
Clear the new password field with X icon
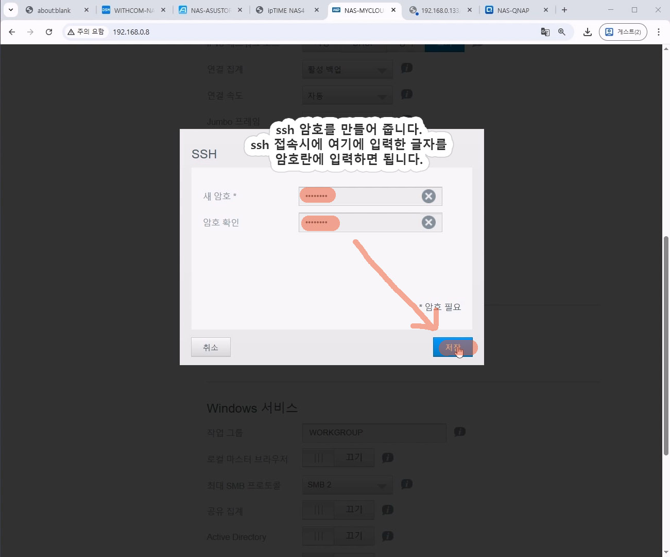pos(428,196)
